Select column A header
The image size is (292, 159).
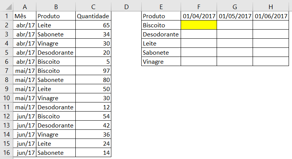pyautogui.click(x=25, y=6)
